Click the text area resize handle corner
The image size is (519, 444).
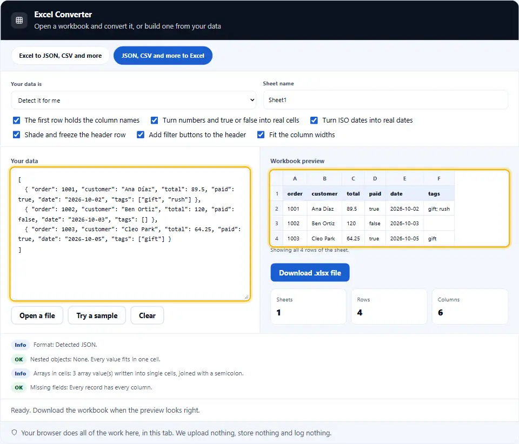tap(247, 297)
